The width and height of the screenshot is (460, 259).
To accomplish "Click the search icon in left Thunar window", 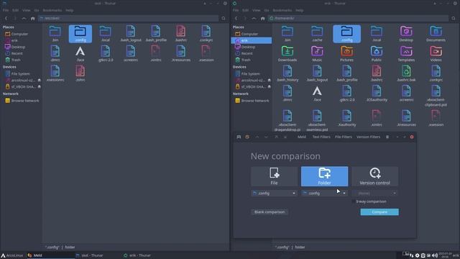I will (224, 18).
